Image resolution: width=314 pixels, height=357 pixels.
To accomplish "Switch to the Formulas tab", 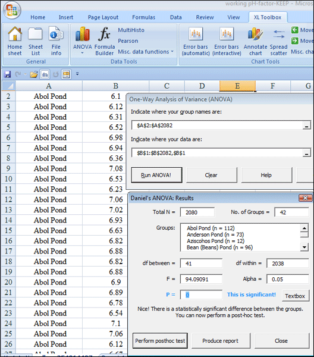I will (143, 17).
